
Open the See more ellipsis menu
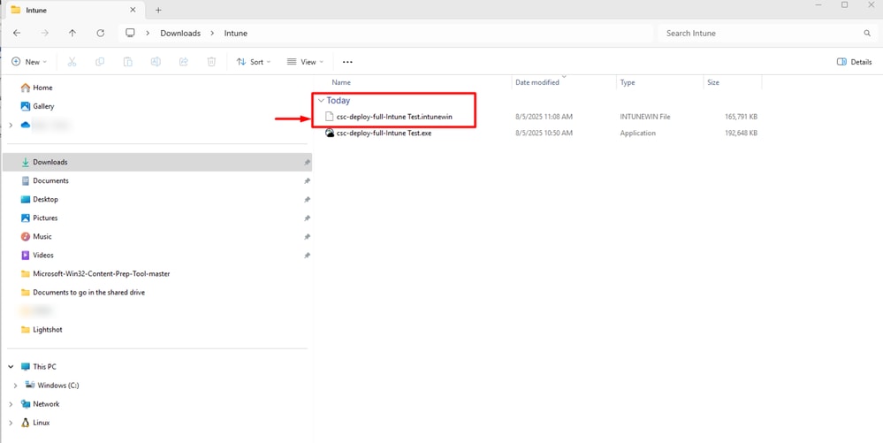coord(347,62)
